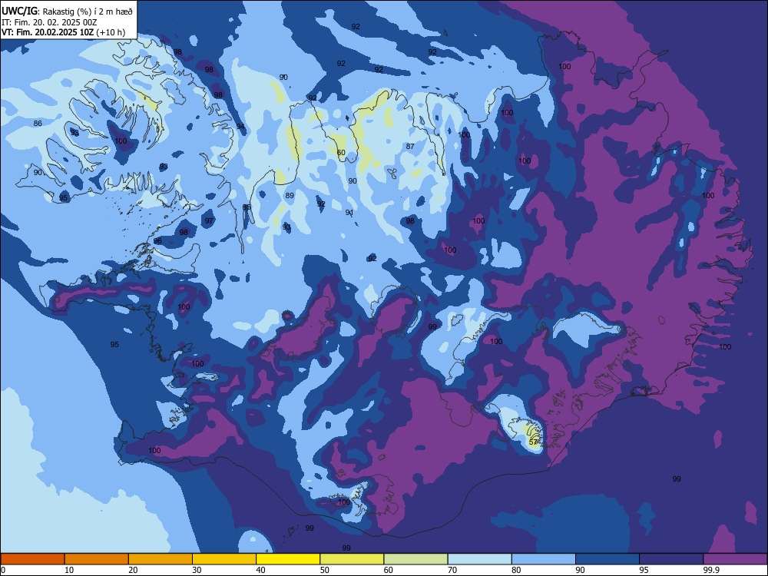The height and width of the screenshot is (576, 768).
Task: Click the 'IT: Fim. 20. 02. 2025 00Z' line
Action: tap(49, 22)
